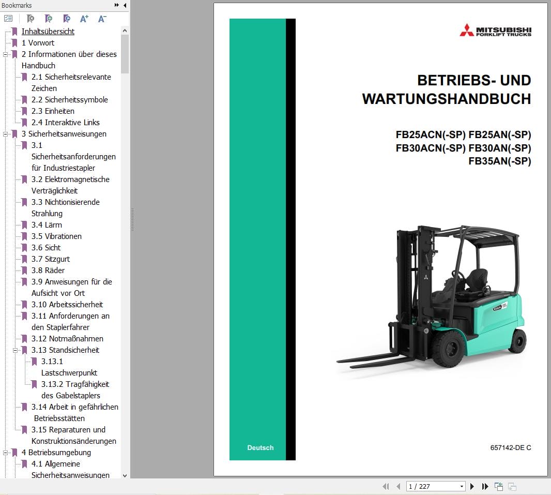Click the delete bookmark icon

pyautogui.click(x=30, y=19)
